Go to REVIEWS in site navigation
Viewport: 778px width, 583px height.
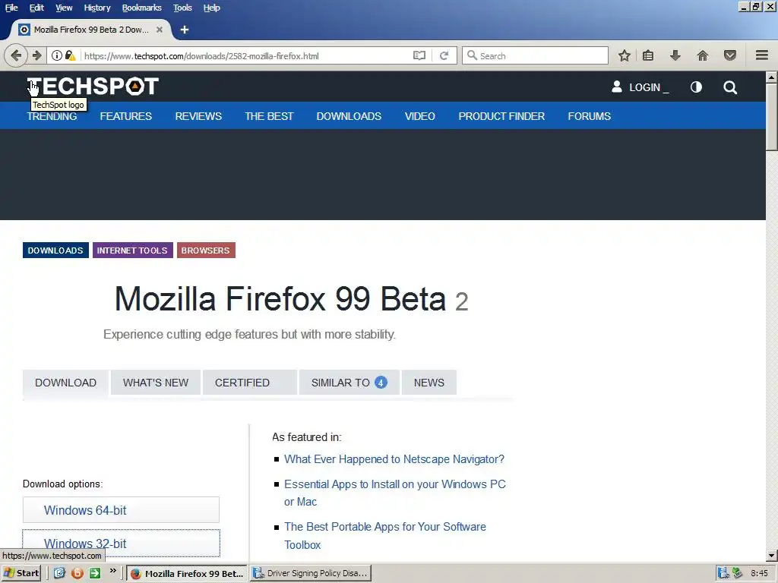click(x=198, y=116)
